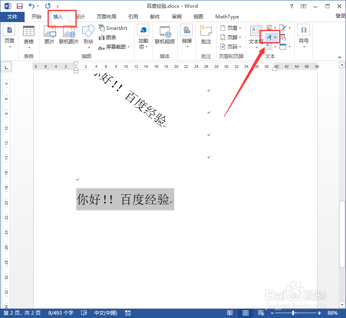346x318 pixels.
Task: Switch to the 页面布局 page layout tab
Action: point(106,17)
